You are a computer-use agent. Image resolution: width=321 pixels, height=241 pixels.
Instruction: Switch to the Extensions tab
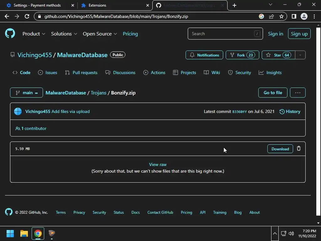pyautogui.click(x=115, y=5)
